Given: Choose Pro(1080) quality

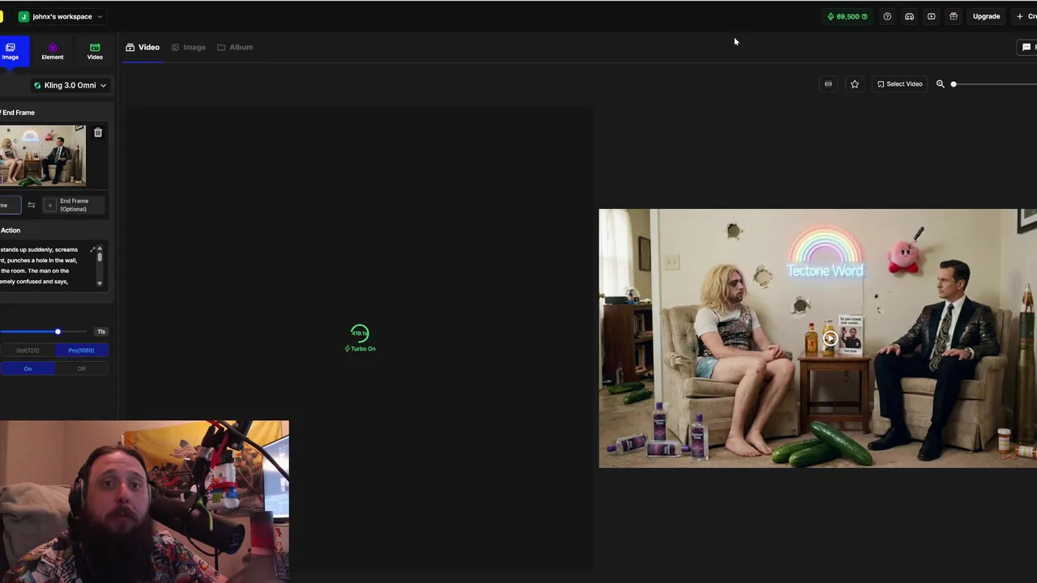Looking at the screenshot, I should pyautogui.click(x=81, y=351).
